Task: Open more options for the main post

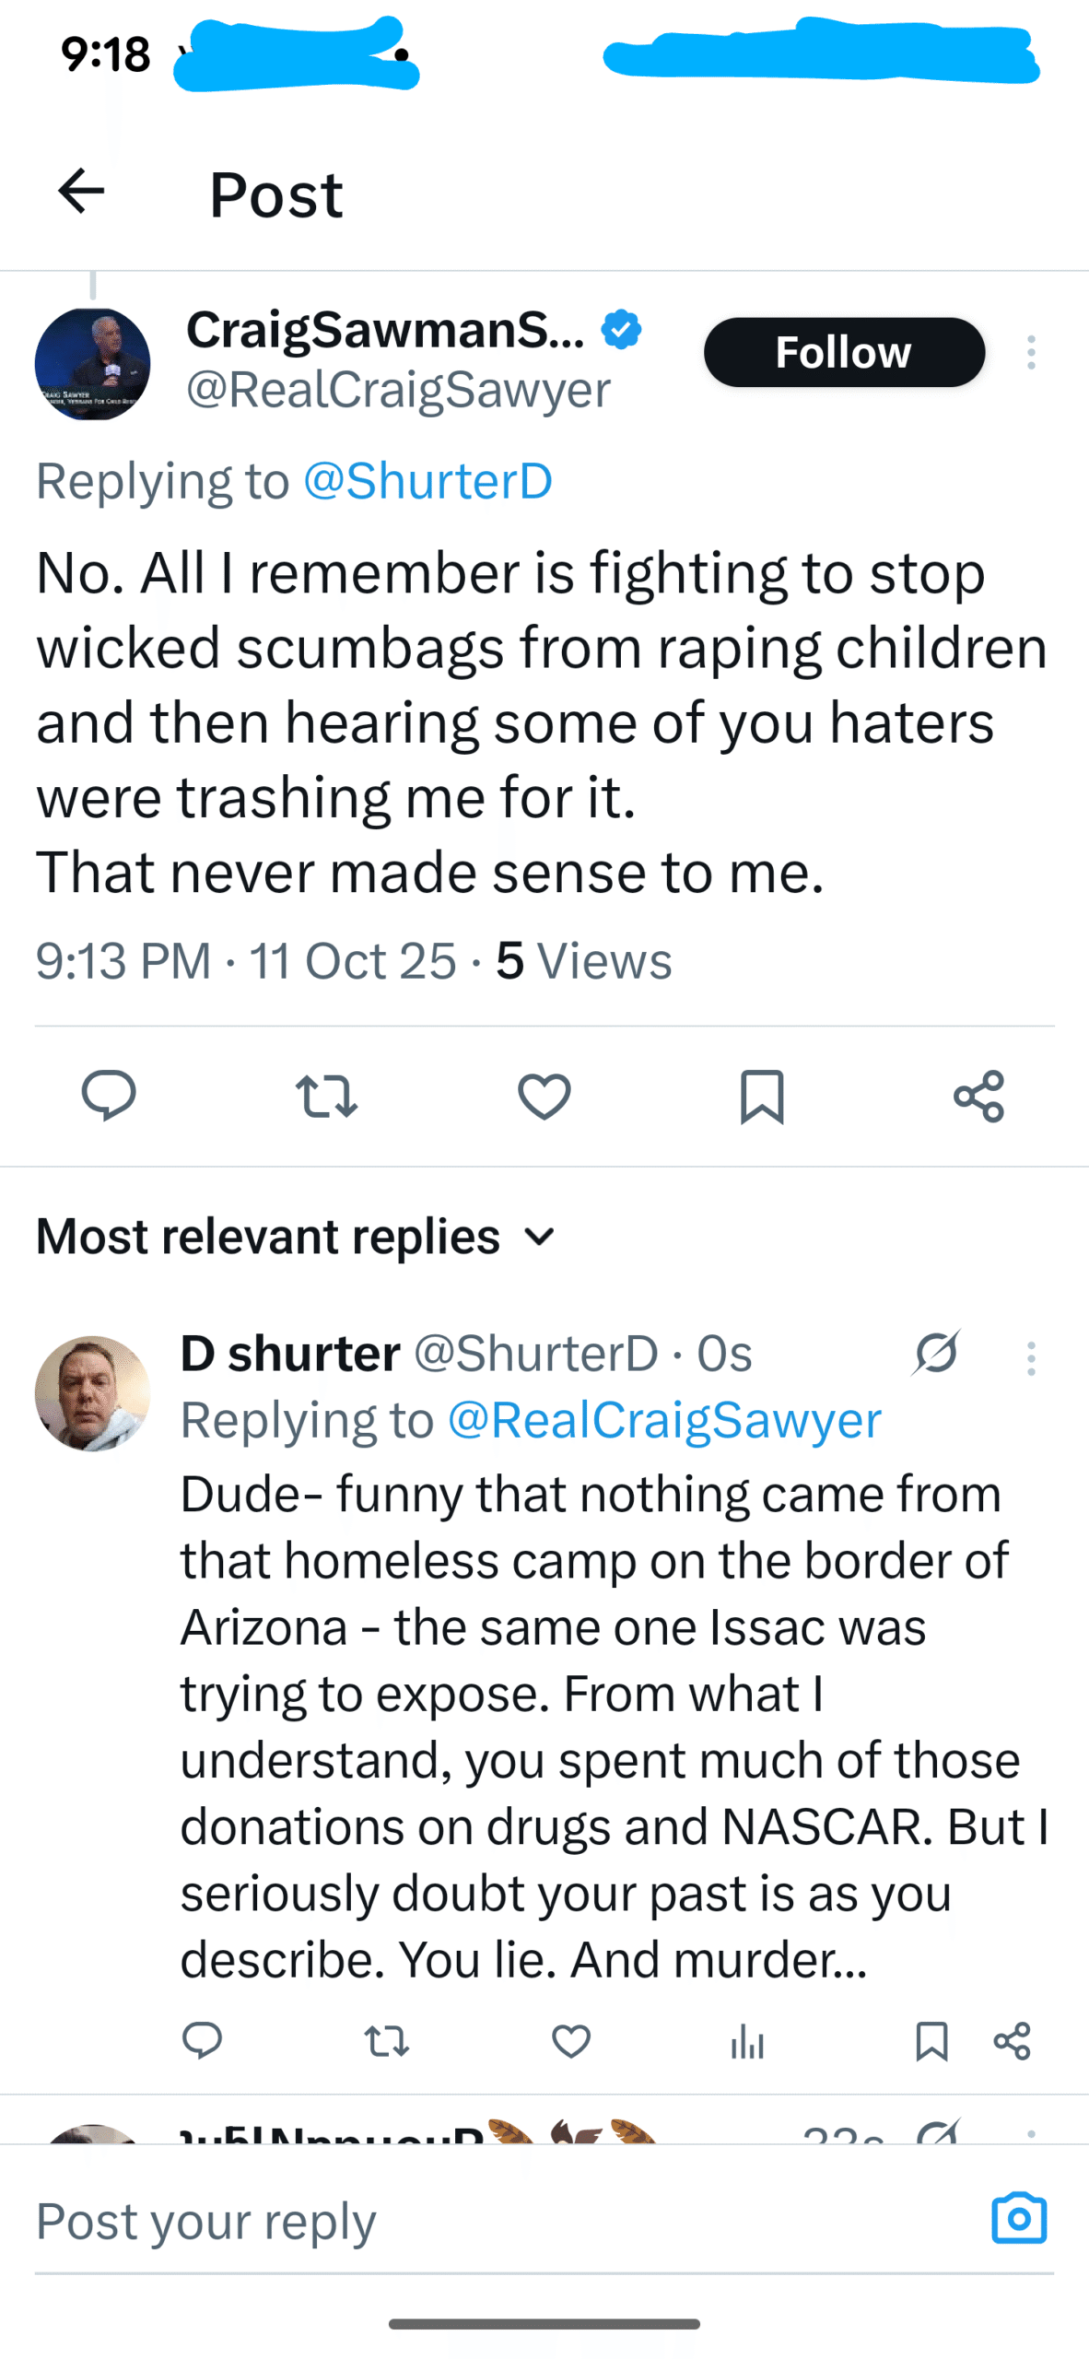Action: point(1031,352)
